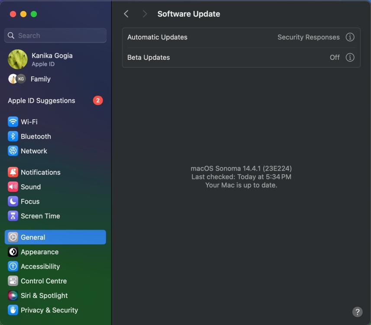The width and height of the screenshot is (371, 325).
Task: Click info icon for Automatic Updates
Action: [x=350, y=37]
